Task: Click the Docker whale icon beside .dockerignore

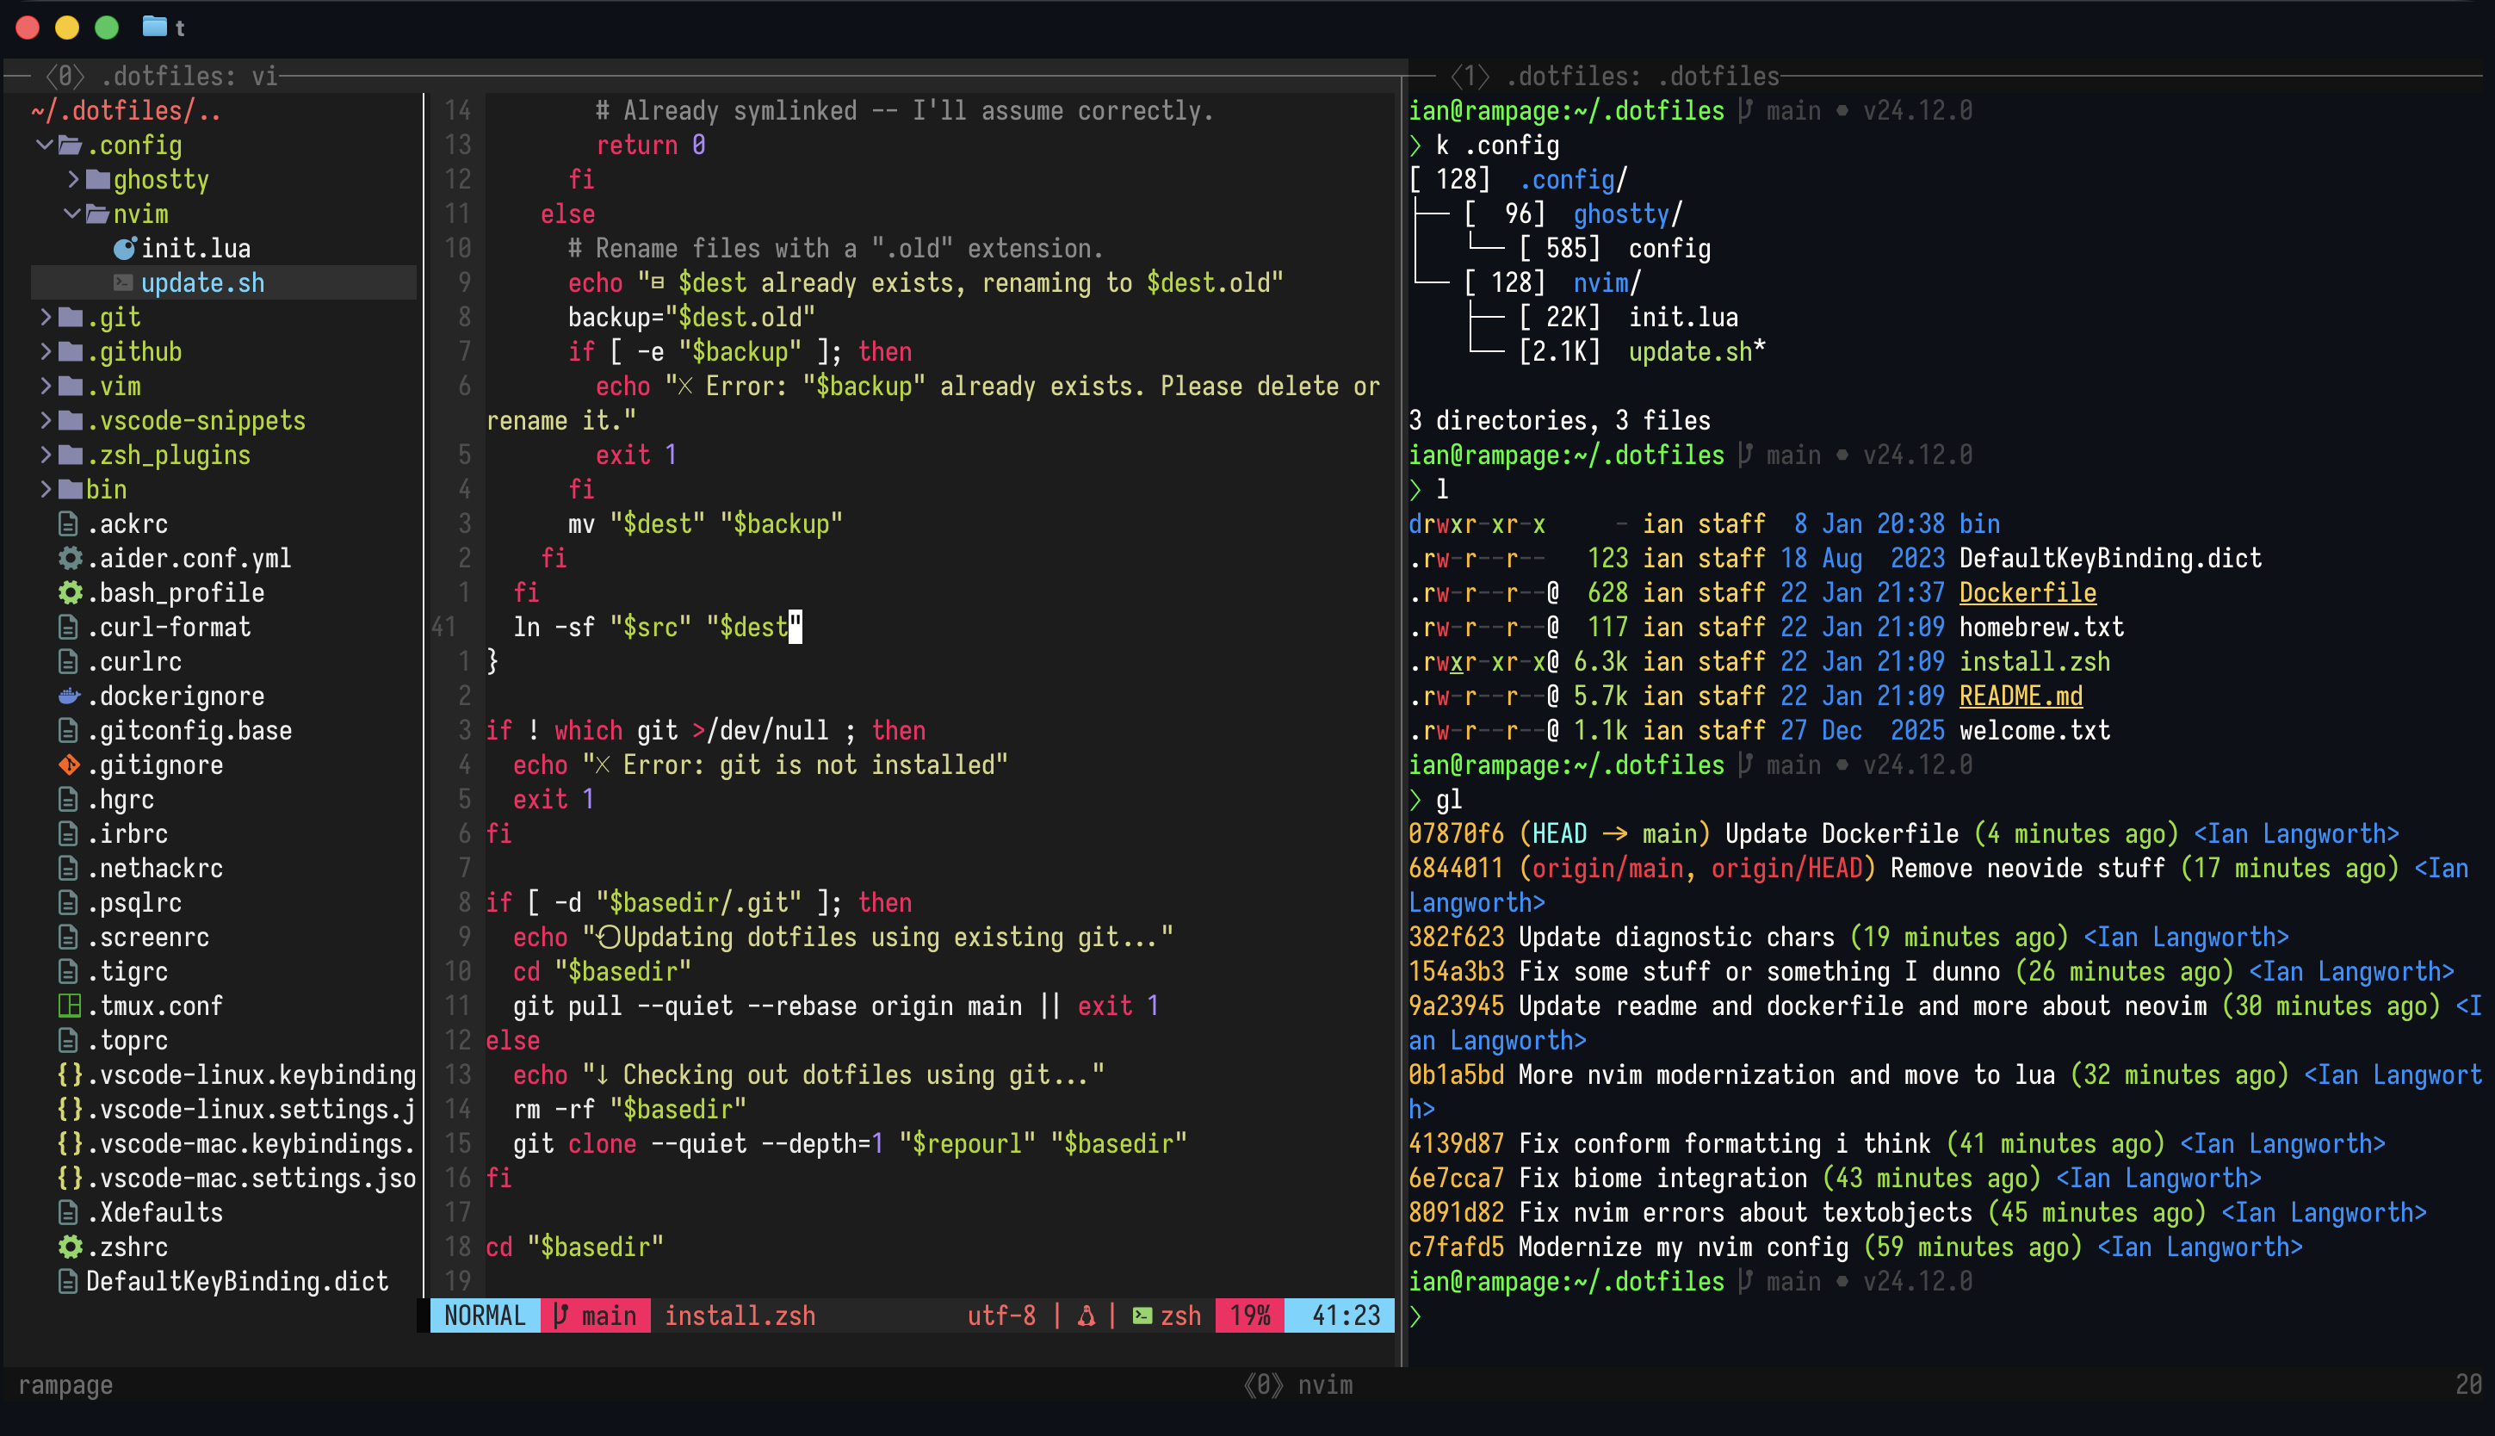Action: [67, 696]
